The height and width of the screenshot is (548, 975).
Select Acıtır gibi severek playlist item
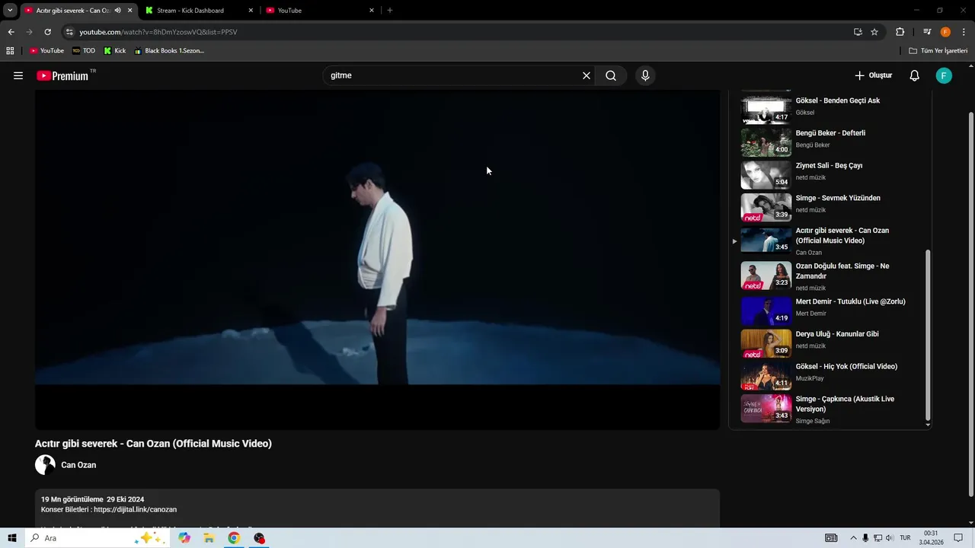coord(830,241)
